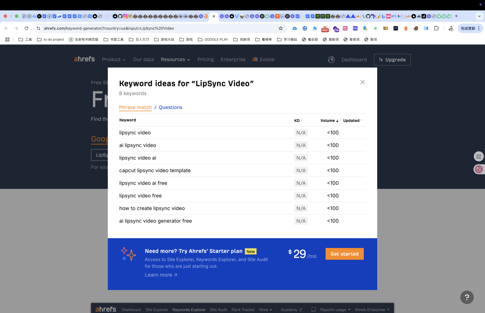Open the GOOGLE PLAY bookmarks folder
The height and width of the screenshot is (313, 485).
pyautogui.click(x=213, y=39)
